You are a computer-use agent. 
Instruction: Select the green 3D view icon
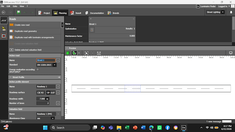pyautogui.click(x=68, y=53)
